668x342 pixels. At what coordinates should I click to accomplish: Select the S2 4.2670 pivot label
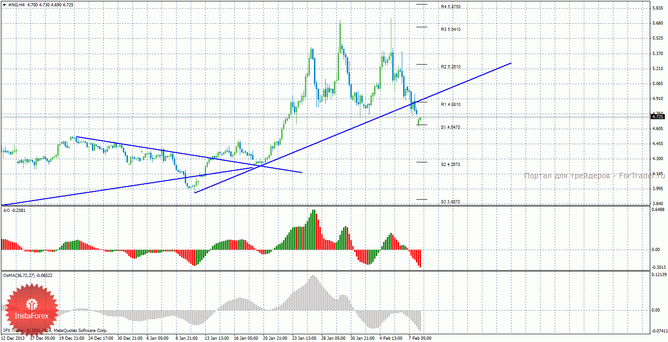(x=450, y=165)
